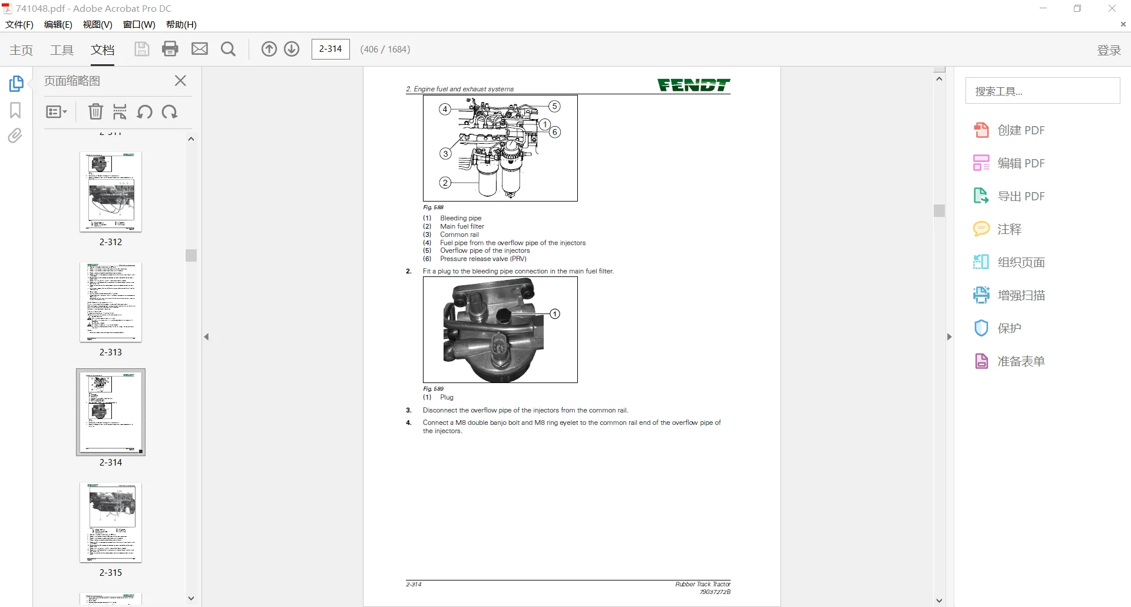Open 窗口(W) menu

tap(139, 24)
